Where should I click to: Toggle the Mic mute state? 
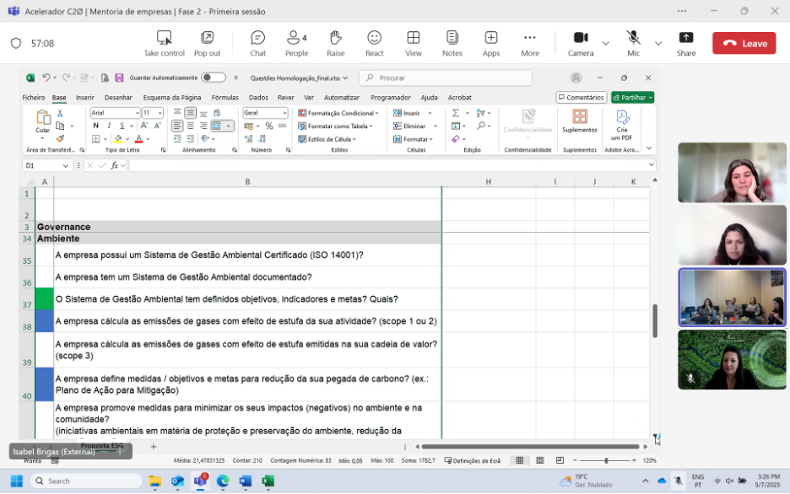pyautogui.click(x=633, y=43)
